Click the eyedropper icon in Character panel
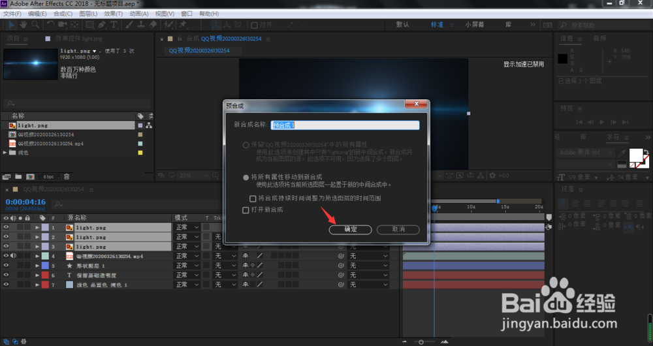This screenshot has width=653, height=346. [622, 153]
